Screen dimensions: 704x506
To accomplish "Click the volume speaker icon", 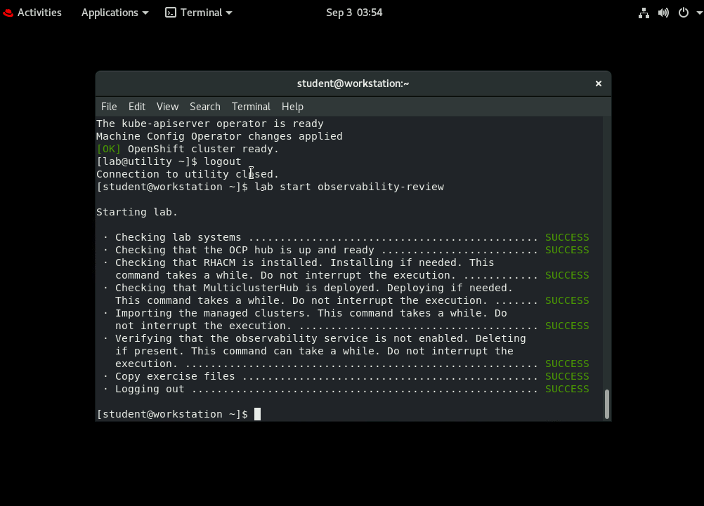I will [663, 13].
